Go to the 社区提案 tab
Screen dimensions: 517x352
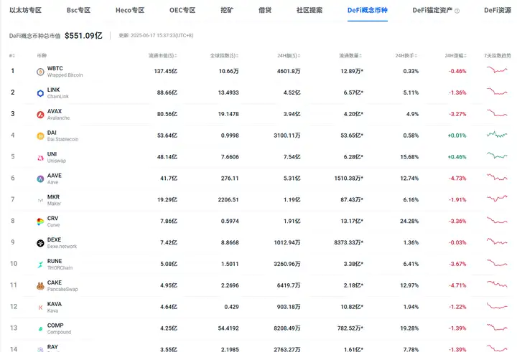(x=309, y=10)
